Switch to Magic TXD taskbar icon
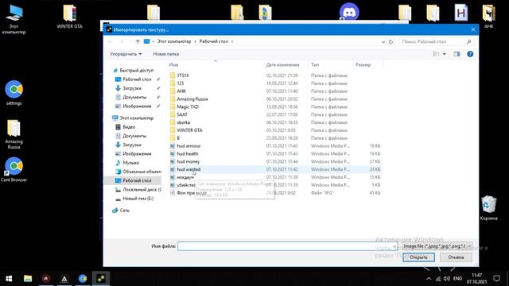Viewport: 509px width, 286px height. click(x=101, y=279)
